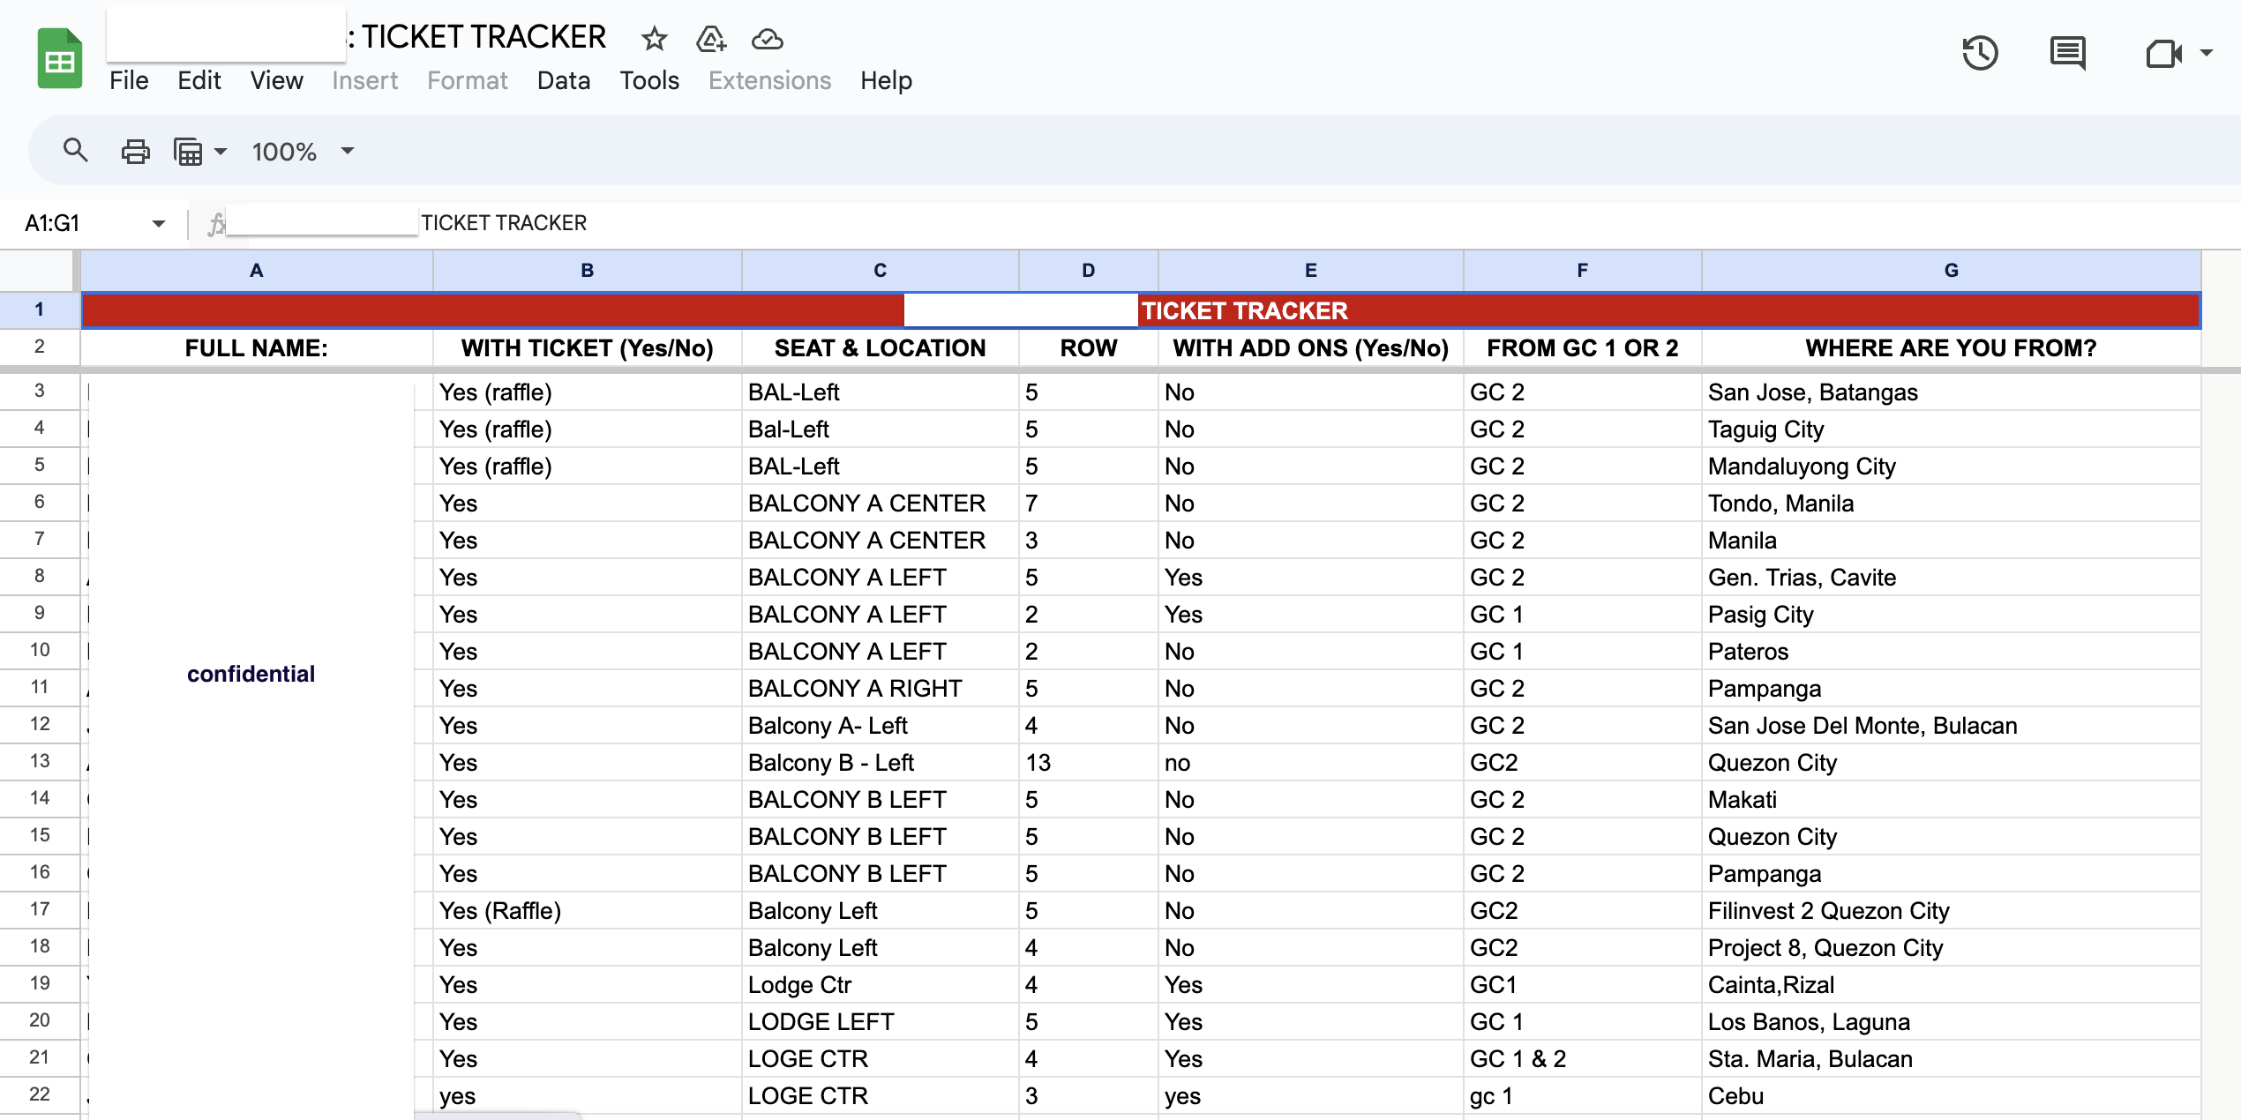Select the WITH TICKET (Yes/No) header cell
Image resolution: width=2241 pixels, height=1120 pixels.
click(588, 348)
